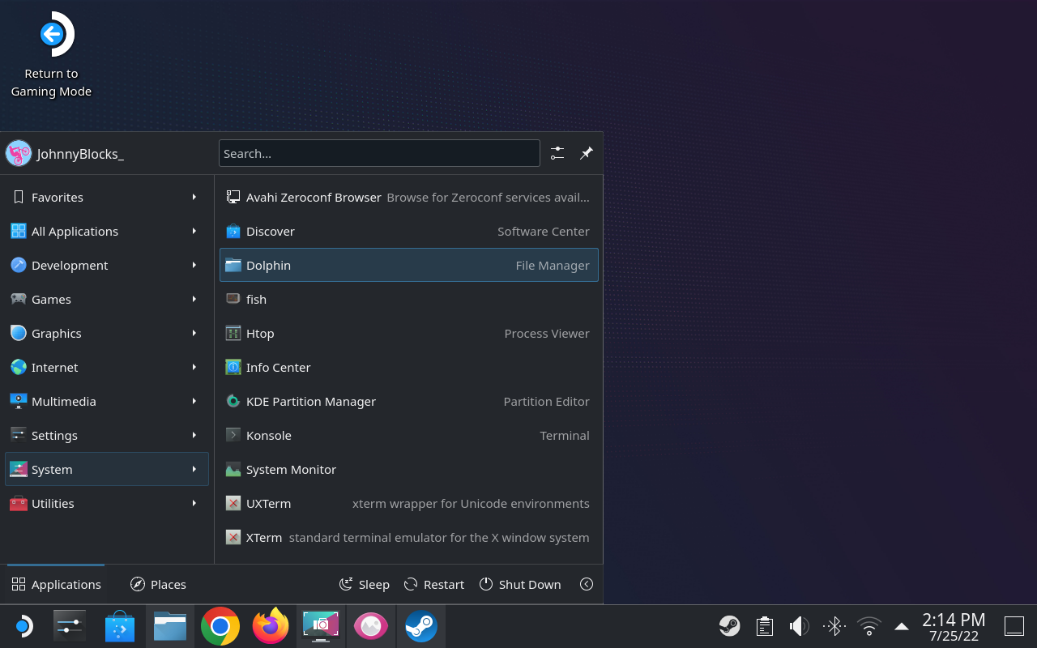Expand the arrow next to Favorites
Viewport: 1037px width, 648px height.
point(194,197)
